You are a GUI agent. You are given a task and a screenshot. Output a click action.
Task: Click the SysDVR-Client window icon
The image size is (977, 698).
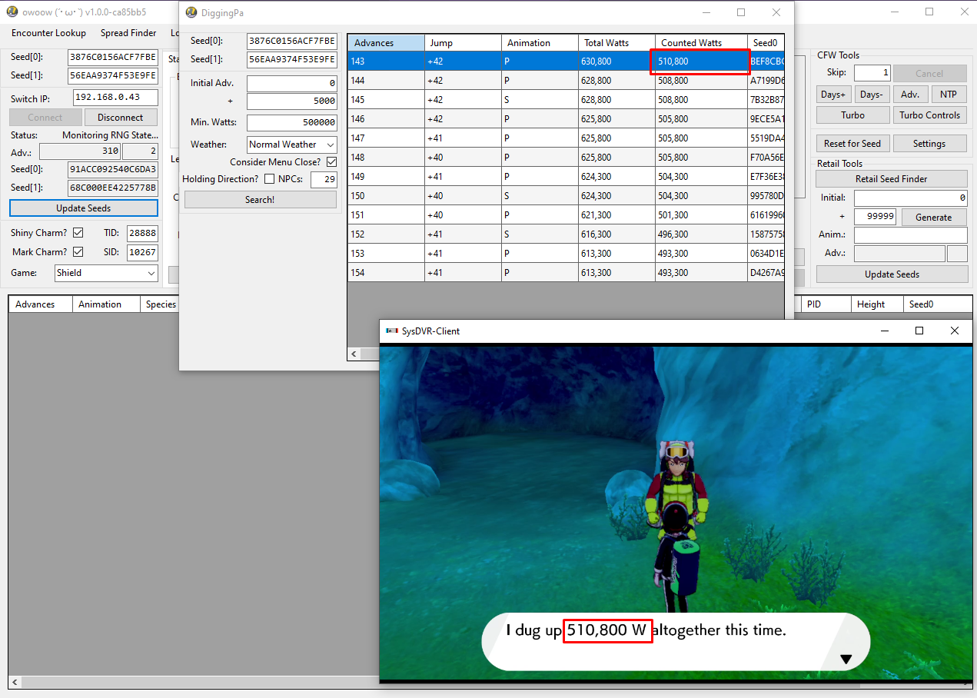pos(392,331)
